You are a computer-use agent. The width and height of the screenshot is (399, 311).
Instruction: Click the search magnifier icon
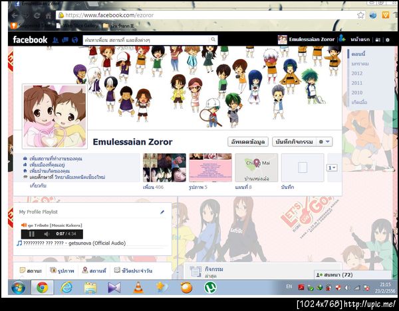pos(213,40)
